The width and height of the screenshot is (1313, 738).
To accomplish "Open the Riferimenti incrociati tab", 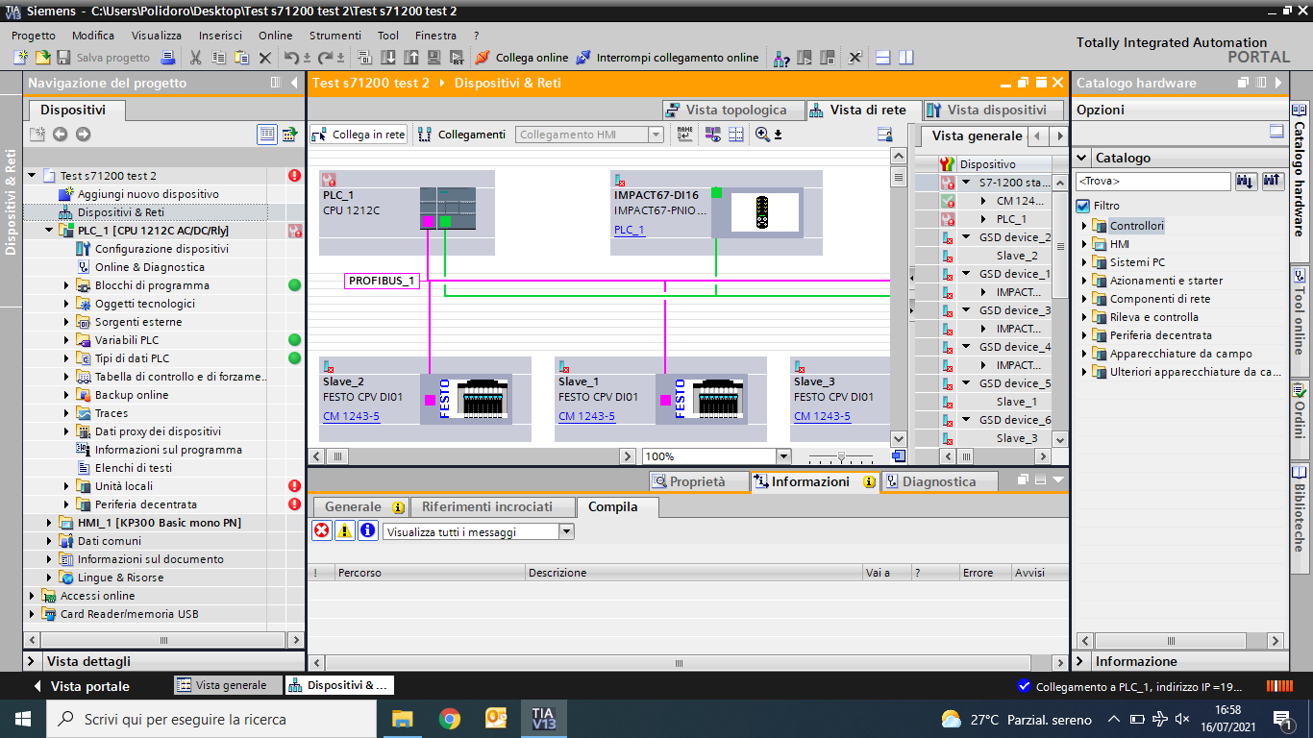I will (x=491, y=506).
